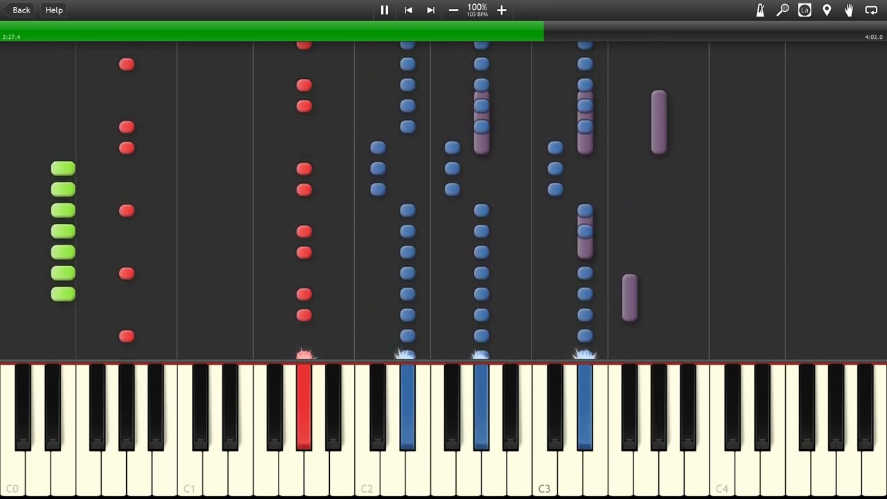Viewport: 887px width, 499px height.
Task: Toggle the loop repeat icon
Action: click(871, 10)
